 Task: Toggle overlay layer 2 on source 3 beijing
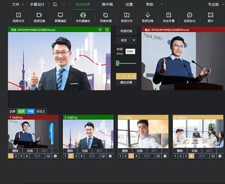click(x=126, y=156)
